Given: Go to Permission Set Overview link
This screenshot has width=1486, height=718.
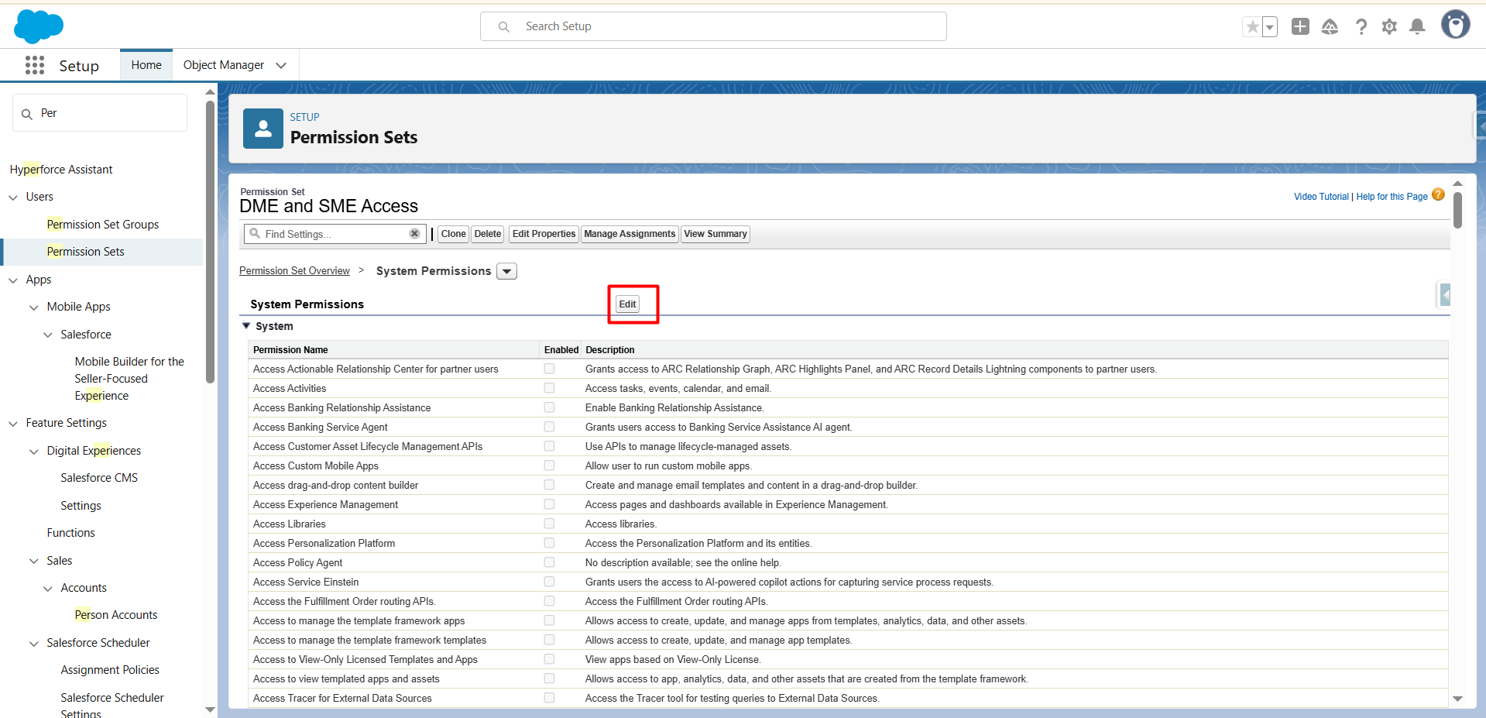Looking at the screenshot, I should (x=294, y=271).
